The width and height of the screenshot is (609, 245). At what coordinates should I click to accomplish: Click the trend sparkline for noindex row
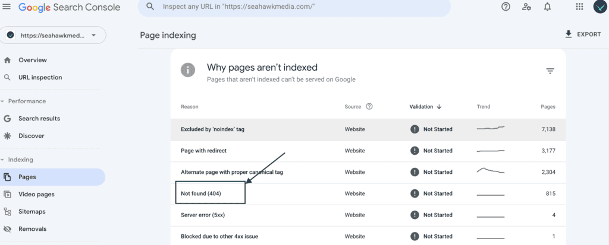click(x=490, y=129)
